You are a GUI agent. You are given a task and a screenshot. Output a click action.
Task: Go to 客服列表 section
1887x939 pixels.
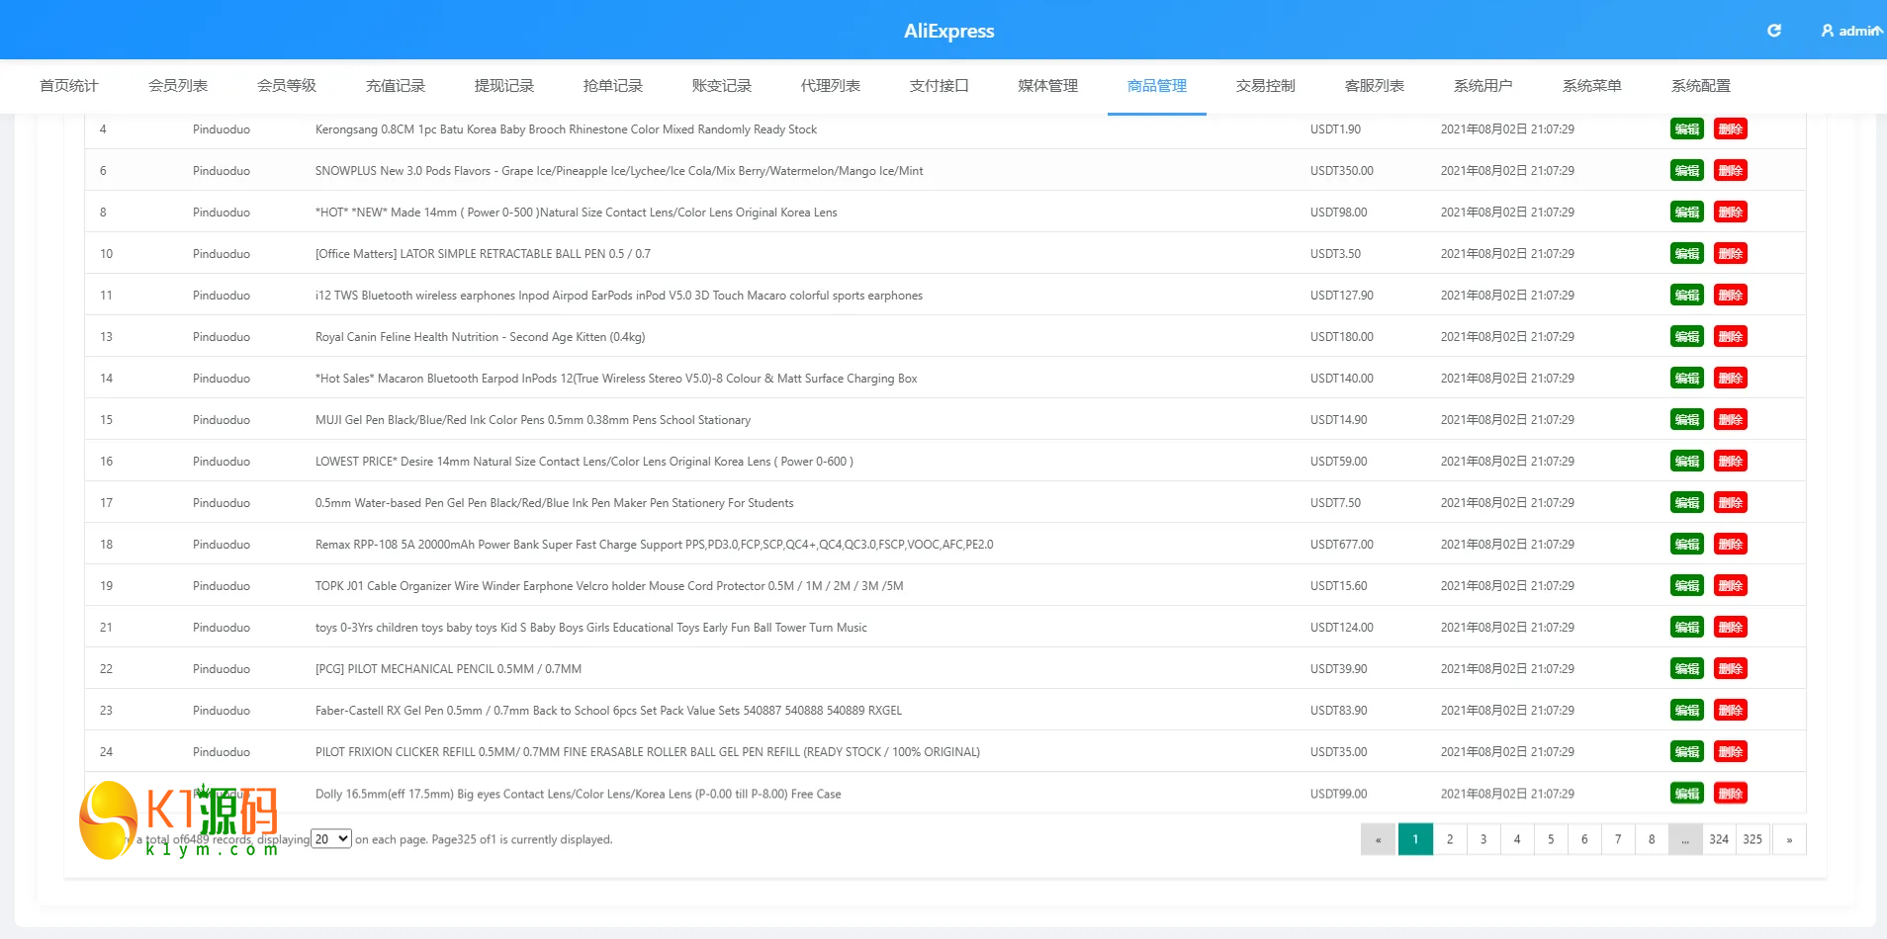(x=1375, y=86)
